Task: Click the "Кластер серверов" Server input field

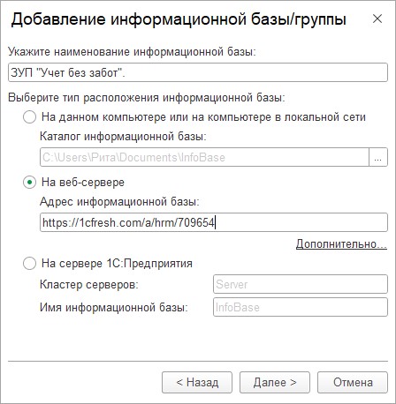Action: click(x=301, y=284)
